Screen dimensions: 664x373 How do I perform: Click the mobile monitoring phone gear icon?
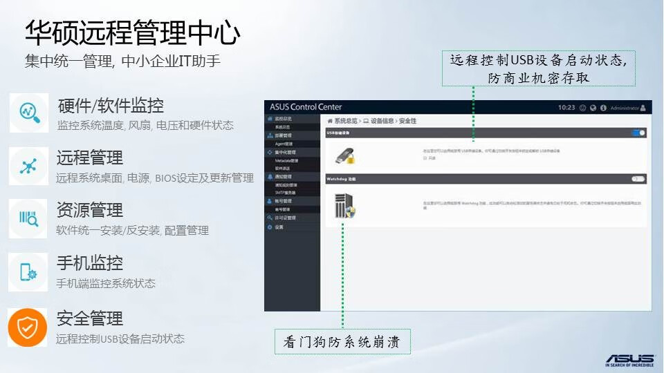click(x=28, y=272)
